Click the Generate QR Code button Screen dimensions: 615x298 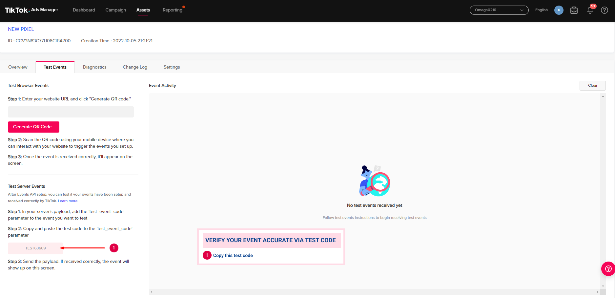tap(33, 127)
